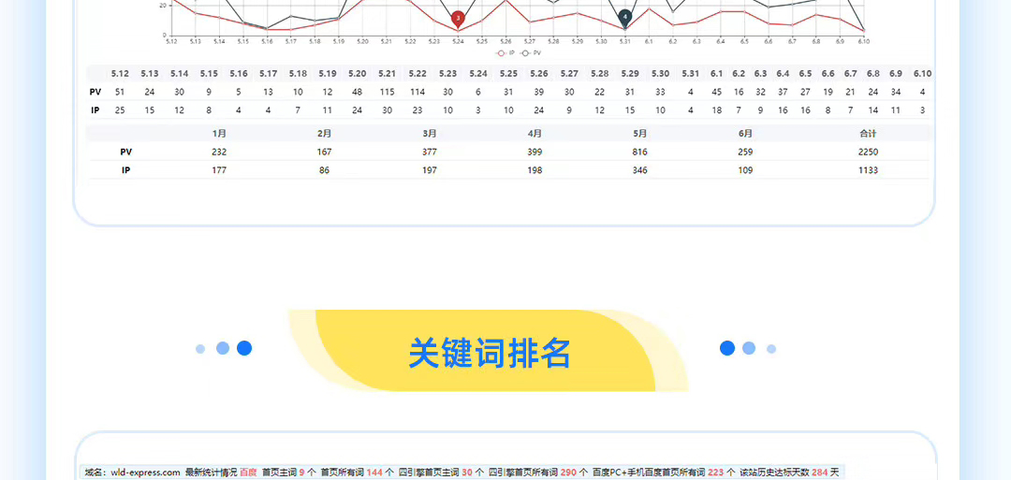This screenshot has height=480, width=1011.
Task: Click the IP value 25 under 5.12
Action: pyautogui.click(x=120, y=110)
